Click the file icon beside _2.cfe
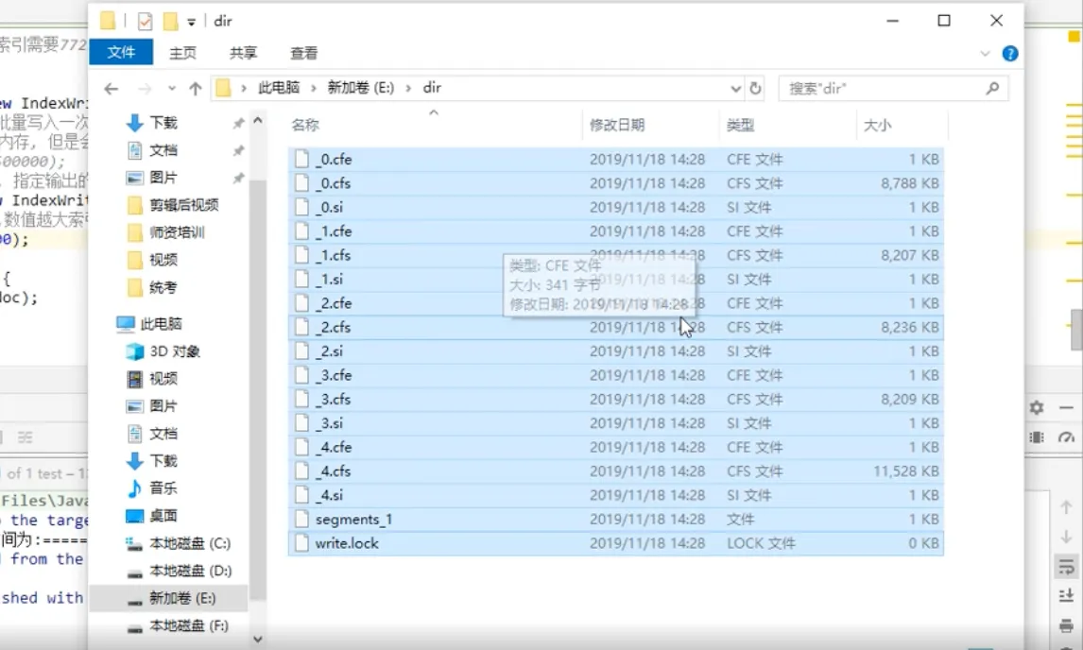Image resolution: width=1083 pixels, height=650 pixels. [x=301, y=303]
